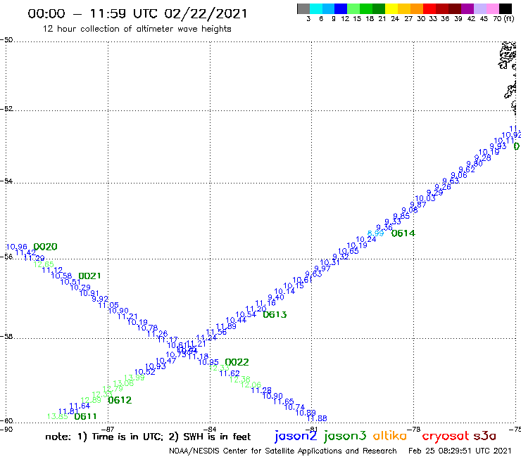Click the black swatch at legend end
The width and height of the screenshot is (521, 457).
[506, 8]
